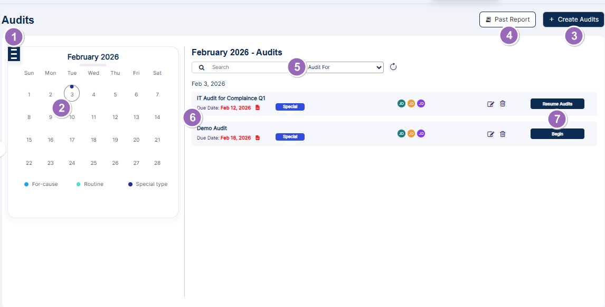Edit the IT Audit for Complaince Q1 entry
This screenshot has height=307, width=605.
coord(491,104)
